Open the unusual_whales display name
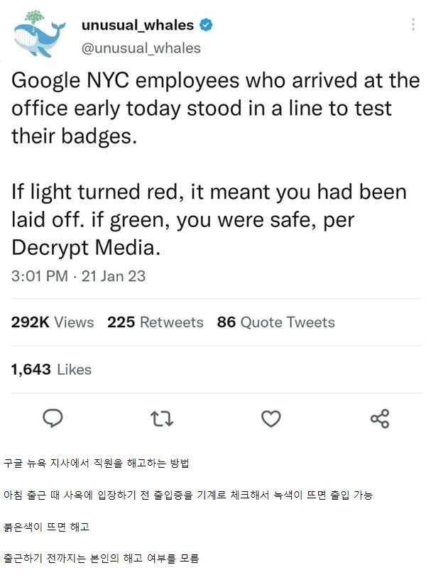Image resolution: width=426 pixels, height=575 pixels. 138,26
